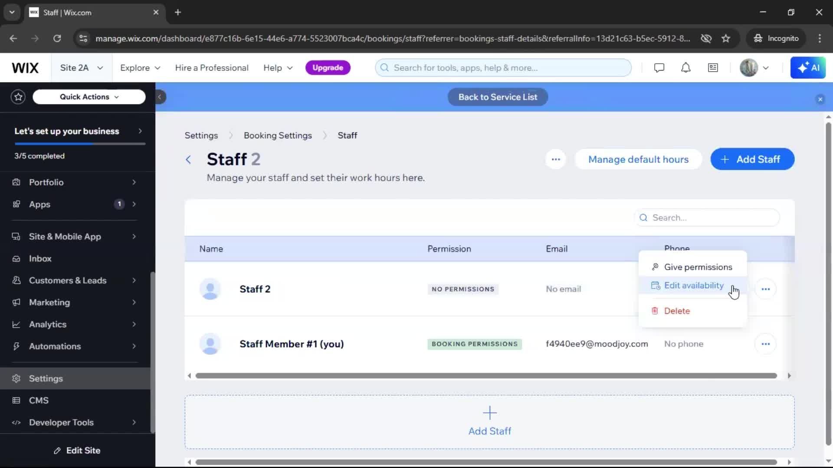
Task: Open the notifications bell
Action: pos(685,68)
